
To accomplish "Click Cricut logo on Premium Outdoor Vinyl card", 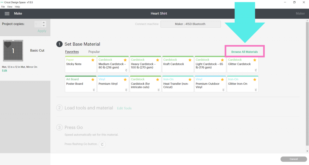I will (224, 90).
